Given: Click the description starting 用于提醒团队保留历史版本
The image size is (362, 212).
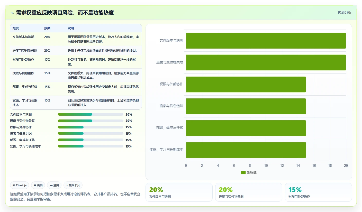Looking at the screenshot, I should (x=103, y=39).
